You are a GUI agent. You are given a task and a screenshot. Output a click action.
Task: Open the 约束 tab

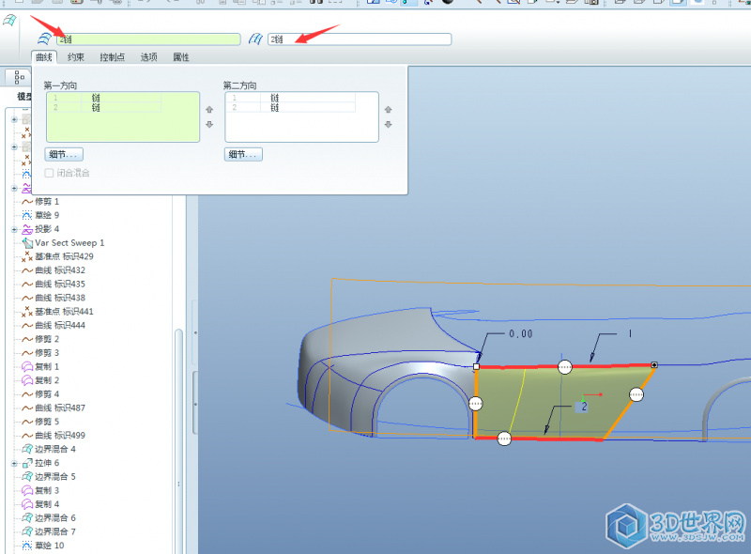(76, 57)
